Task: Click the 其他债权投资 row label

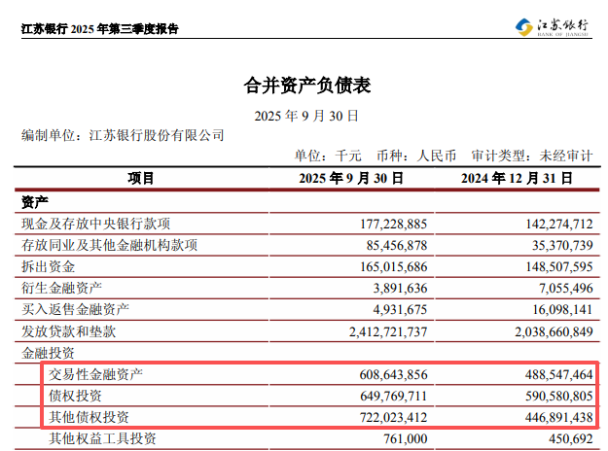Action: tap(89, 417)
